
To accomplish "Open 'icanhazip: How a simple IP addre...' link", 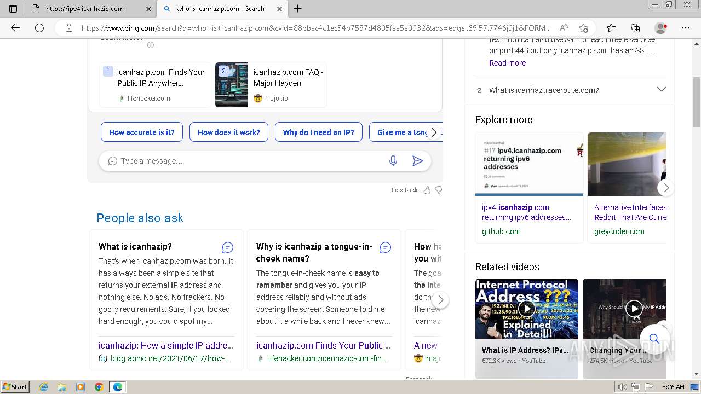I will (166, 345).
